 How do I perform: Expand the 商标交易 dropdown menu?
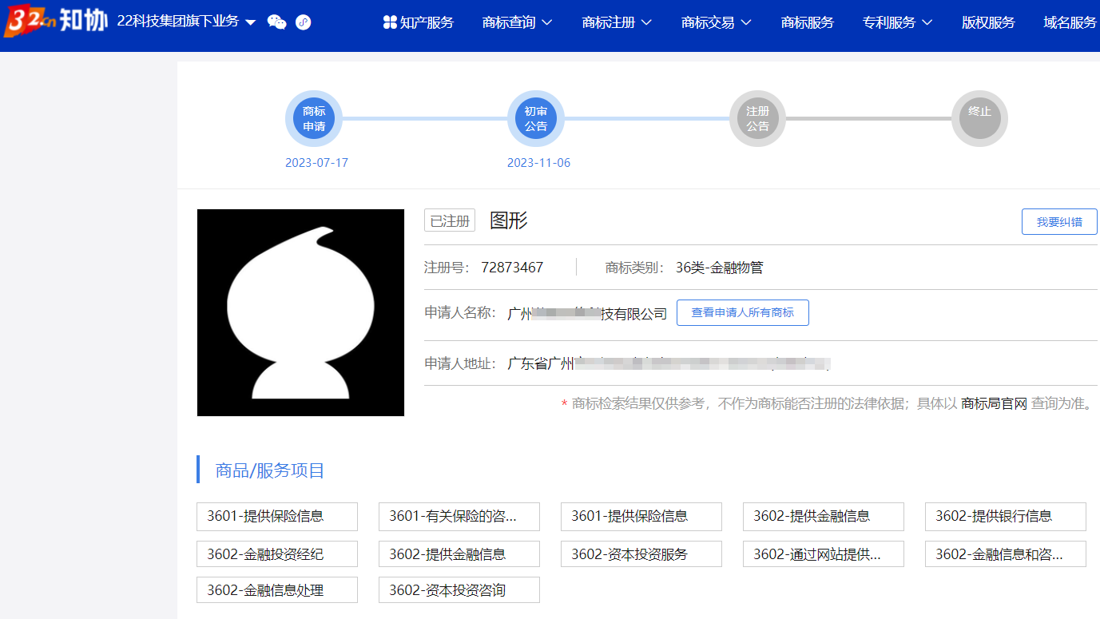pyautogui.click(x=716, y=22)
